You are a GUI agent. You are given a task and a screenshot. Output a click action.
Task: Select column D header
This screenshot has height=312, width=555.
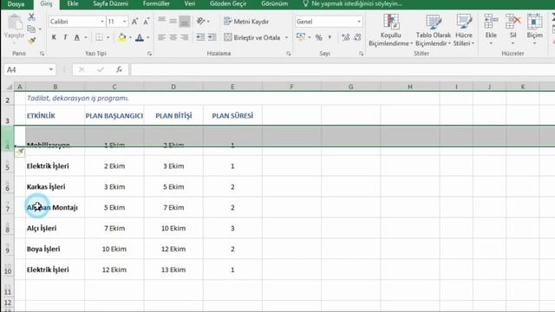coord(173,87)
